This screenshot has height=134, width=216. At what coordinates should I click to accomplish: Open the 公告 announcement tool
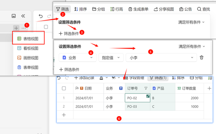pos(185,9)
